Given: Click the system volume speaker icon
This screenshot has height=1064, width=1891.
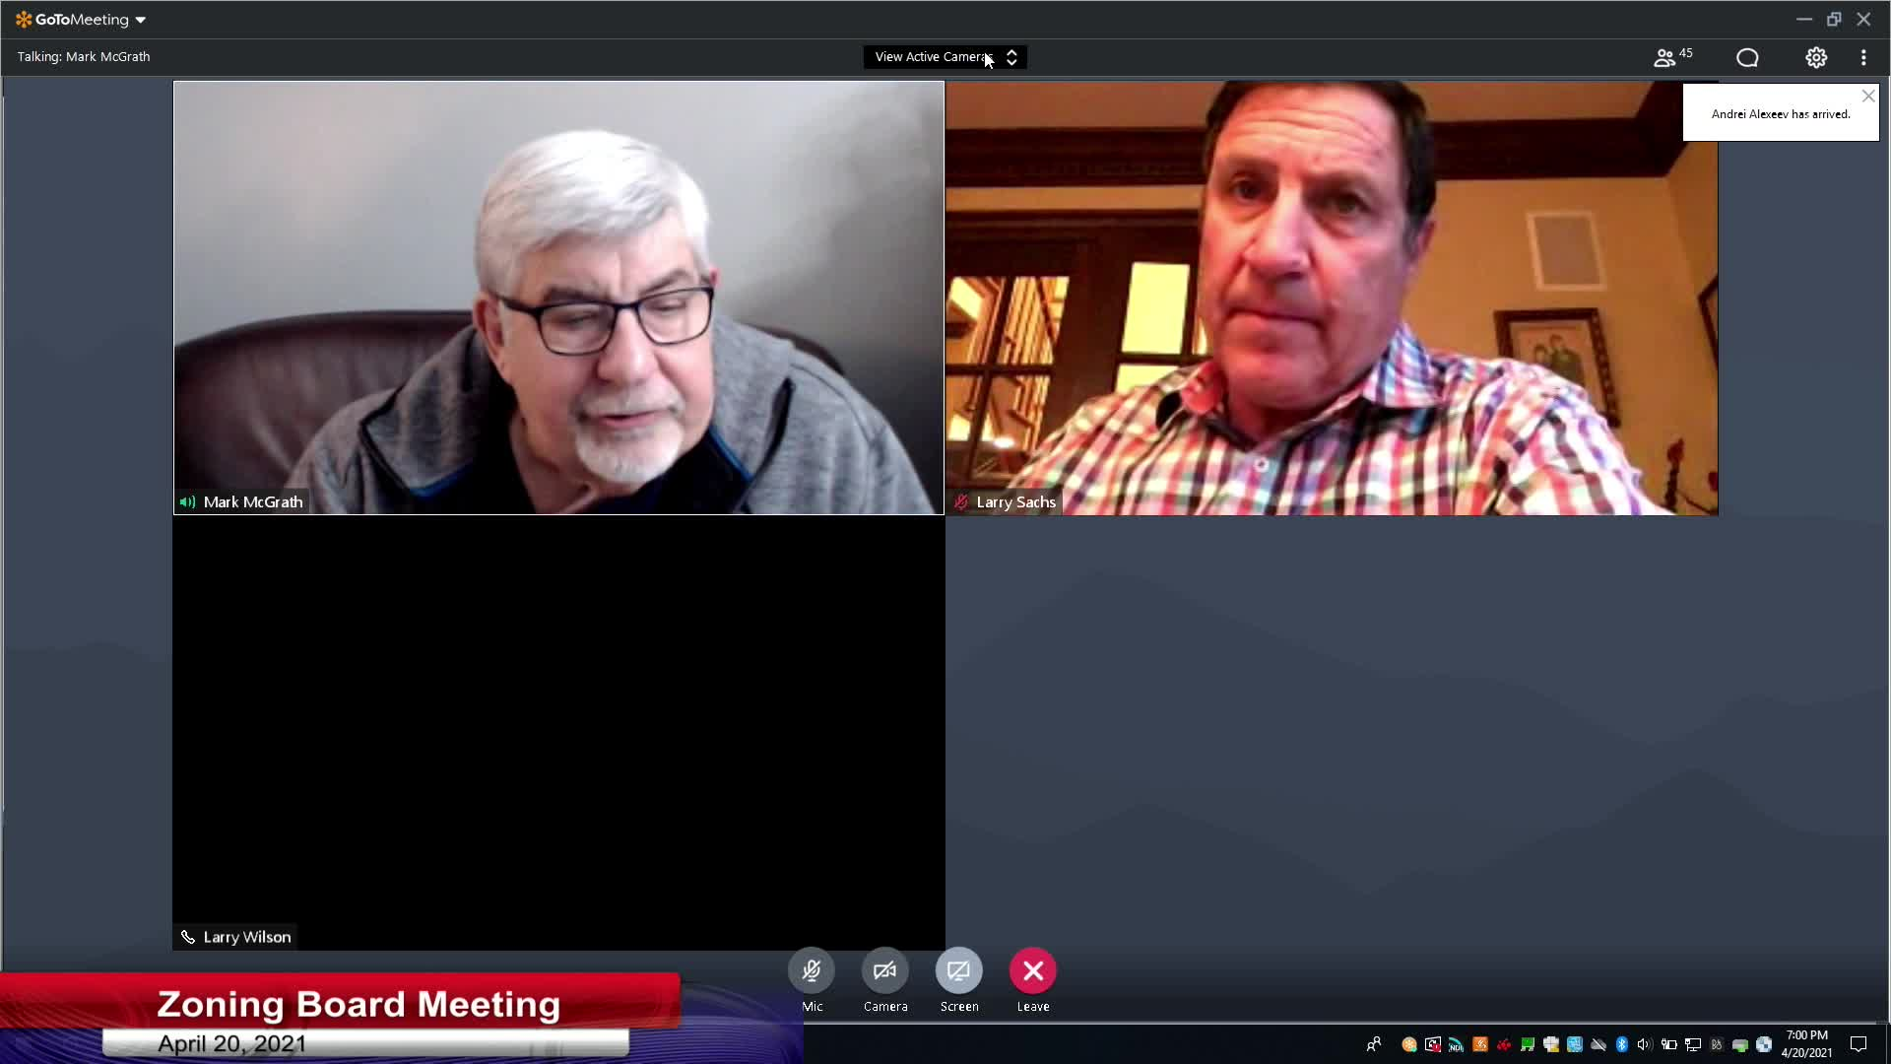Looking at the screenshot, I should tap(1644, 1044).
